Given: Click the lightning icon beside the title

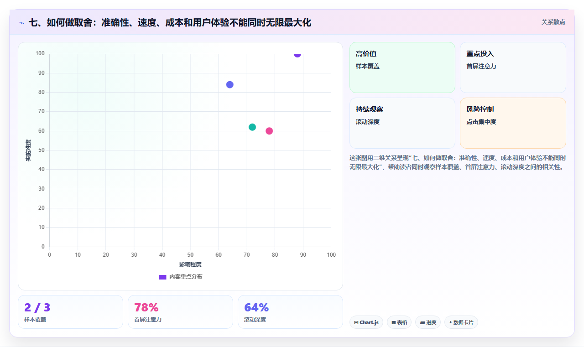Looking at the screenshot, I should point(22,22).
